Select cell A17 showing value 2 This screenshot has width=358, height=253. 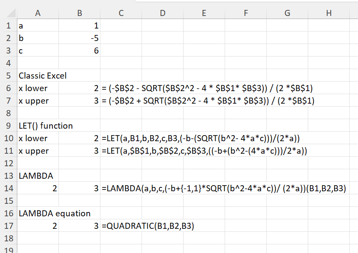(38, 226)
